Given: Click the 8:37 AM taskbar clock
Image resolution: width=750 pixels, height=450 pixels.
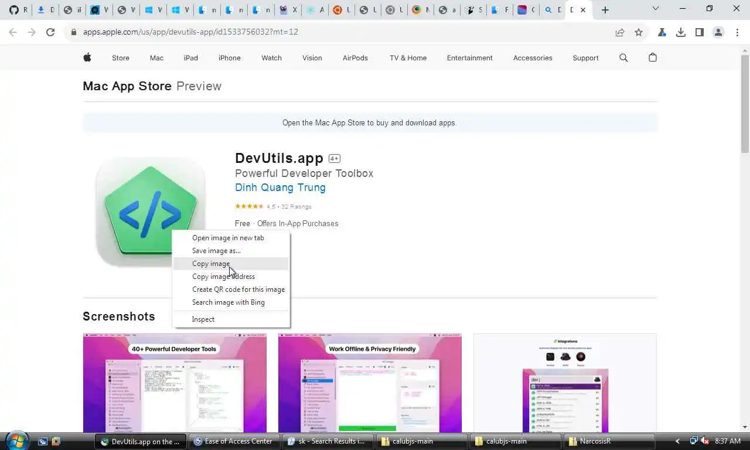Looking at the screenshot, I should [728, 441].
